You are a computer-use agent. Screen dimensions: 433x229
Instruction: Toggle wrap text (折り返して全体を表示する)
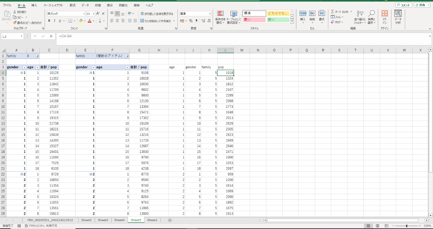tap(157, 14)
